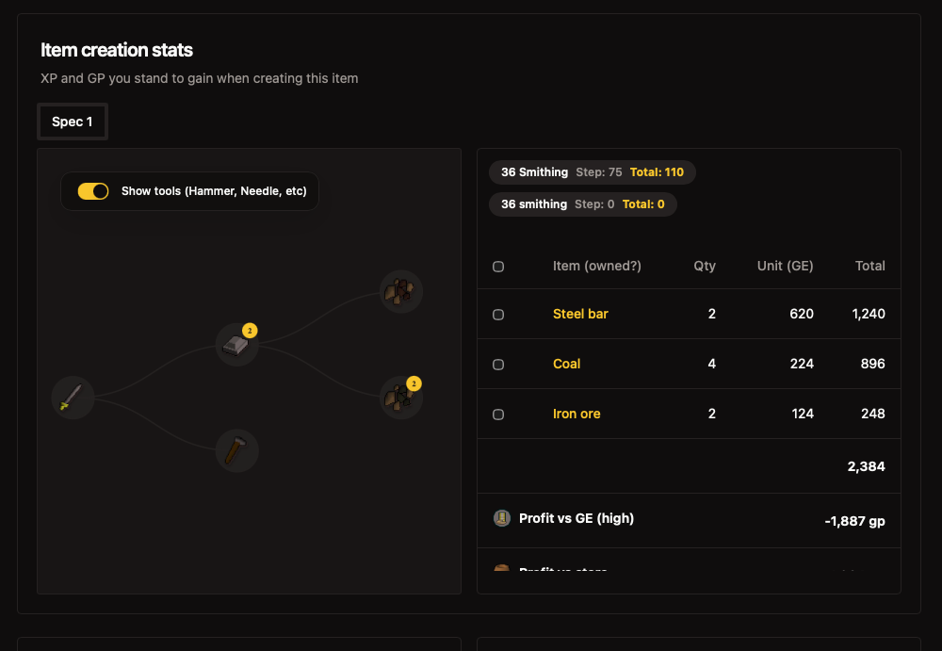Click the select-all checkbox in the table header
942x651 pixels.
[x=498, y=266]
